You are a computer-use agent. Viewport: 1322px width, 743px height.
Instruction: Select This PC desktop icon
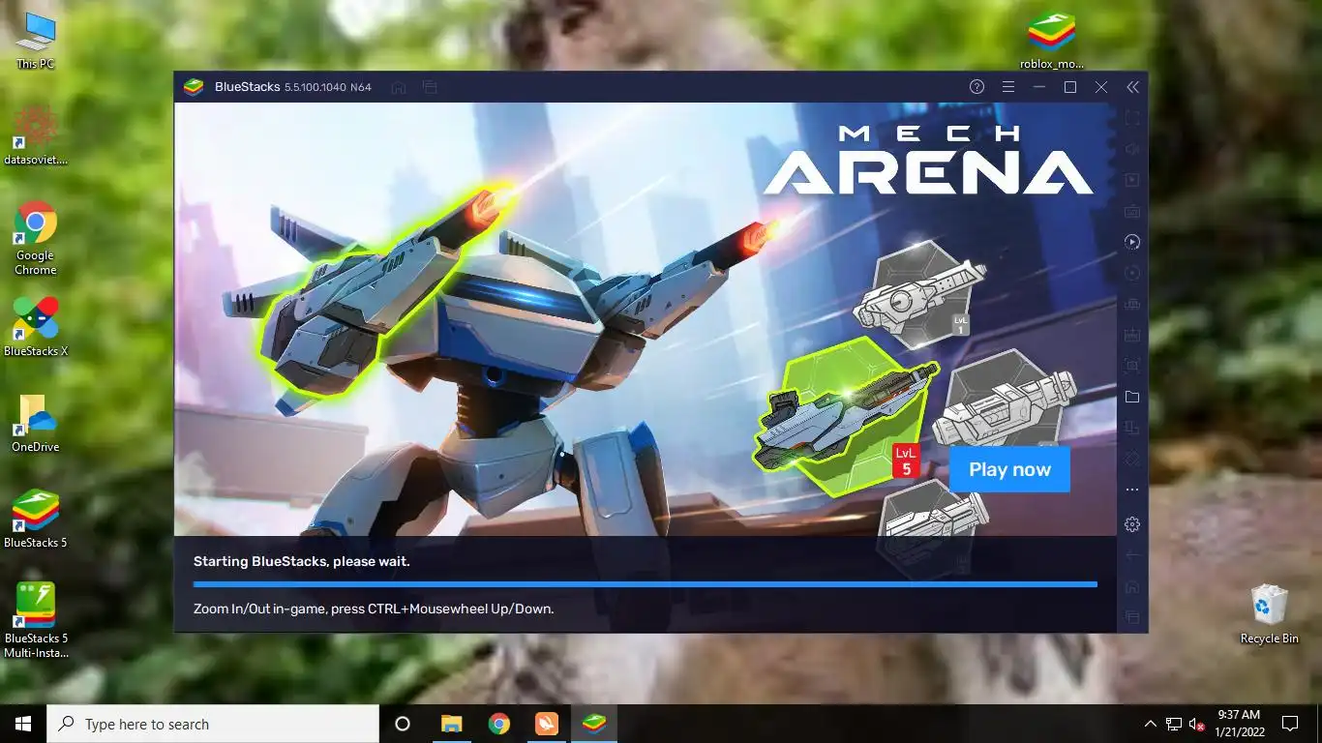point(36,42)
